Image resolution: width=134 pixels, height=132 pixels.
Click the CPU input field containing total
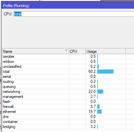pyautogui.click(x=74, y=14)
